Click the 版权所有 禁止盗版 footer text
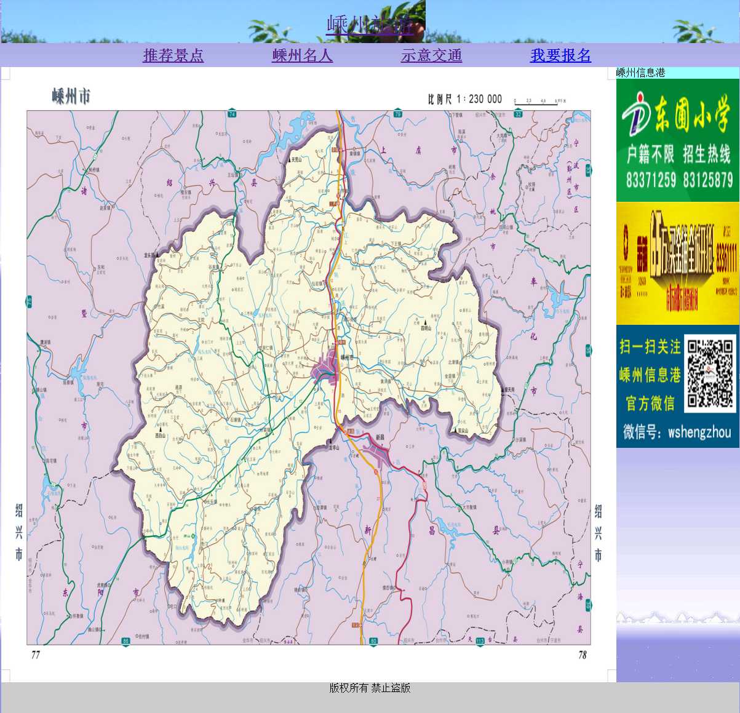 [370, 688]
